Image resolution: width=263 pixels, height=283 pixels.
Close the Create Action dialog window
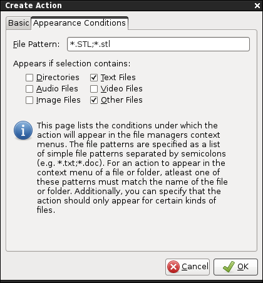click(257, 6)
